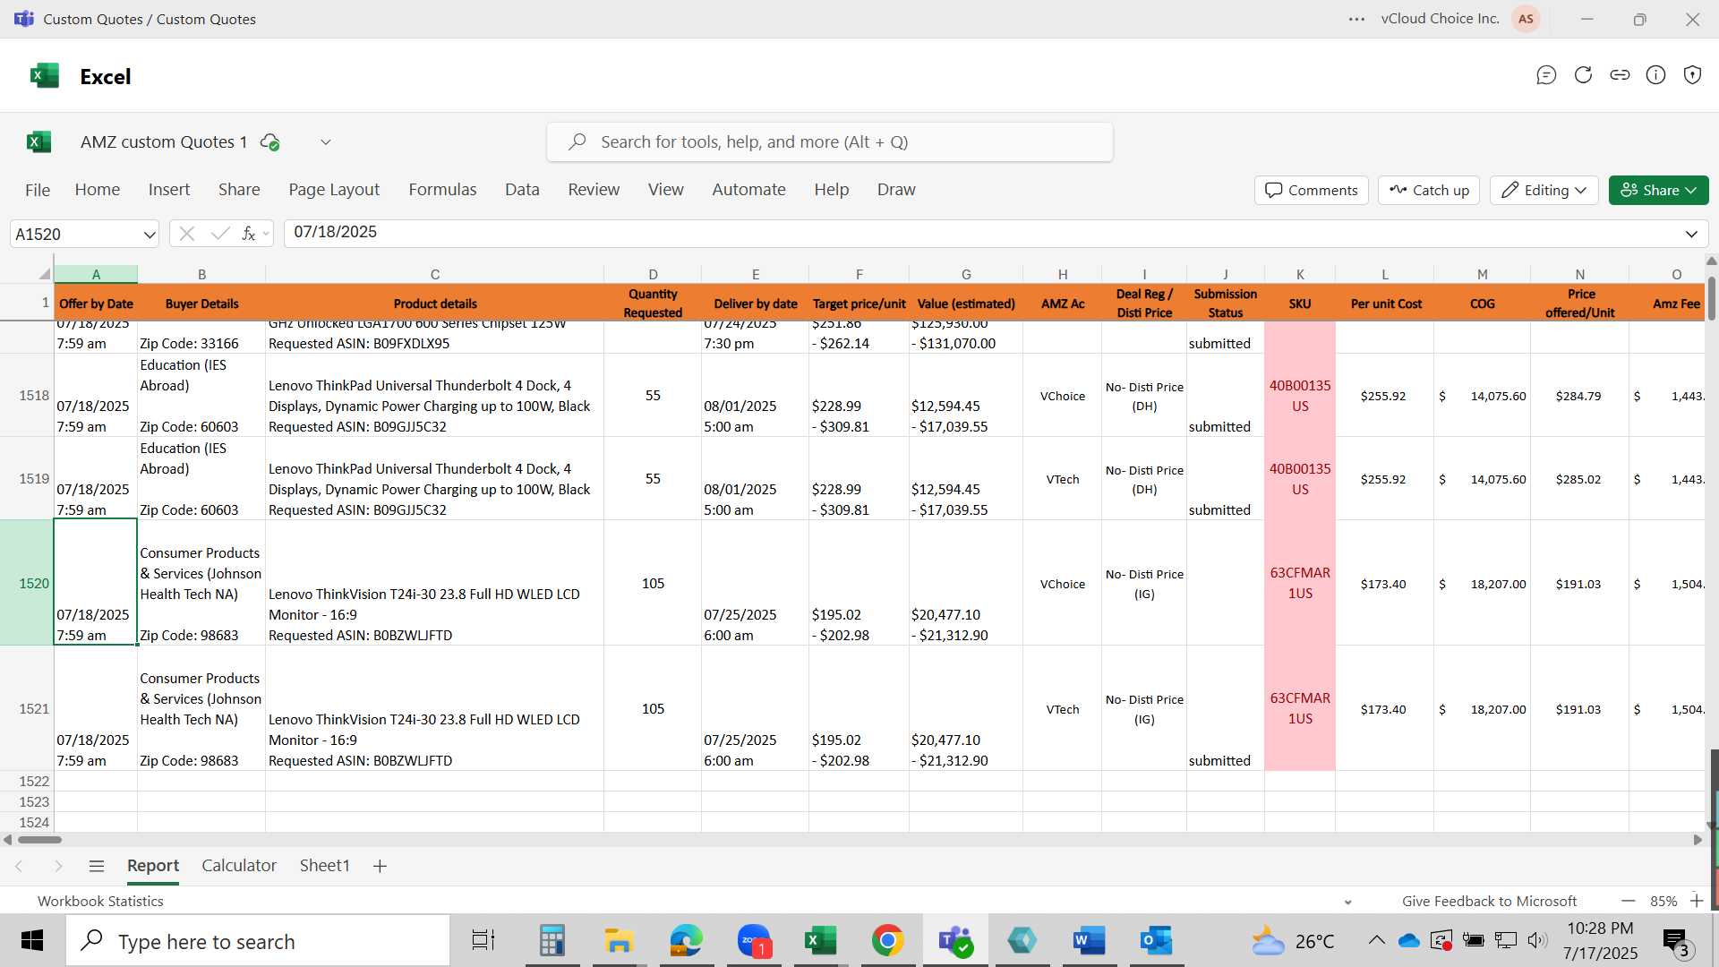Switch to the Sheet1 sheet tab
Viewport: 1719px width, 967px height.
click(324, 866)
